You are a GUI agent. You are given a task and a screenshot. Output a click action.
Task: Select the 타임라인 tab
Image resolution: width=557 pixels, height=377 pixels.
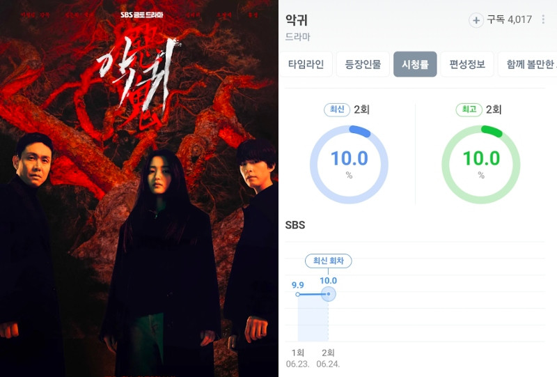pos(306,64)
